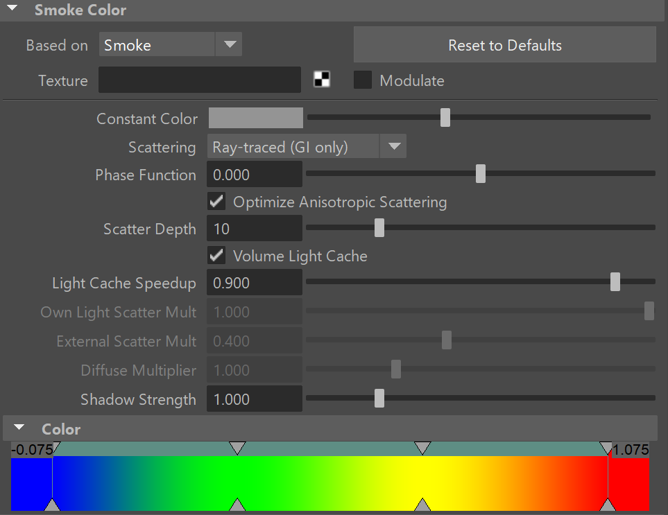Select the yellow gradient bottom marker
The image size is (668, 515).
click(422, 505)
